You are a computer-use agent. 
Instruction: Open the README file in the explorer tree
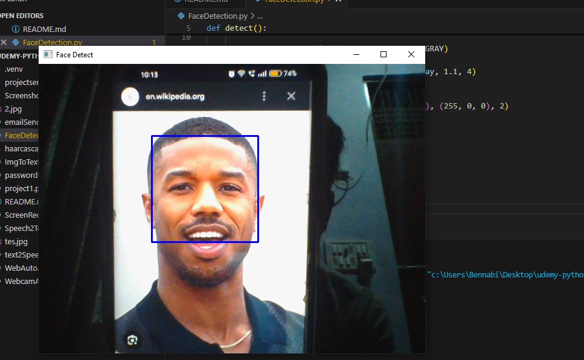(x=21, y=201)
